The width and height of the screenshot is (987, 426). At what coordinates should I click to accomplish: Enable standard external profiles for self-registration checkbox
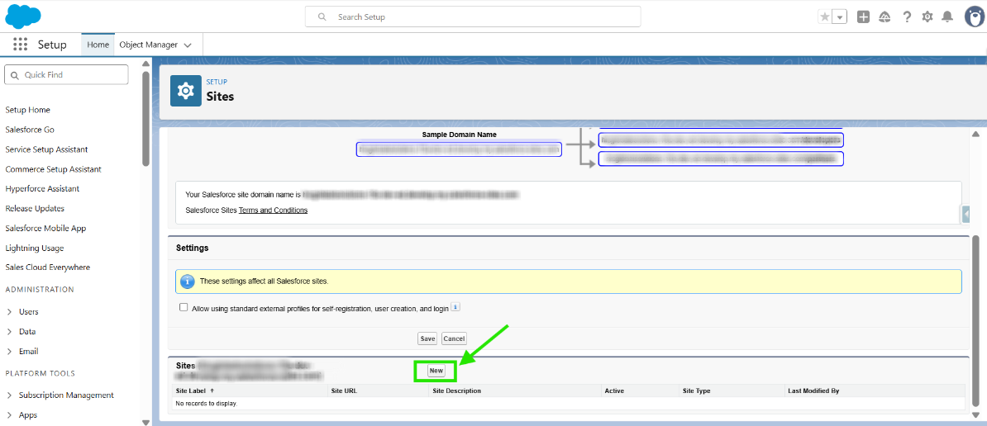pos(184,308)
